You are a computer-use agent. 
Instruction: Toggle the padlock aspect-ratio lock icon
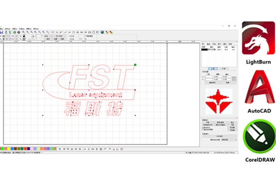pos(24,36)
